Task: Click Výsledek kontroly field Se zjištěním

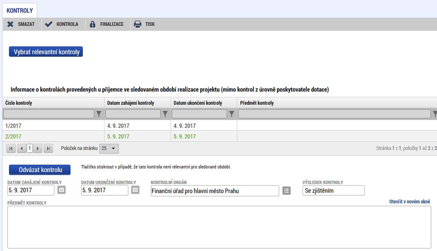Action: tap(334, 191)
